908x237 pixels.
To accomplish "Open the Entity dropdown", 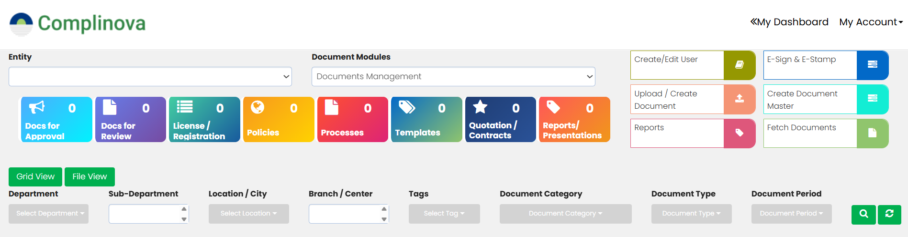I will 150,76.
